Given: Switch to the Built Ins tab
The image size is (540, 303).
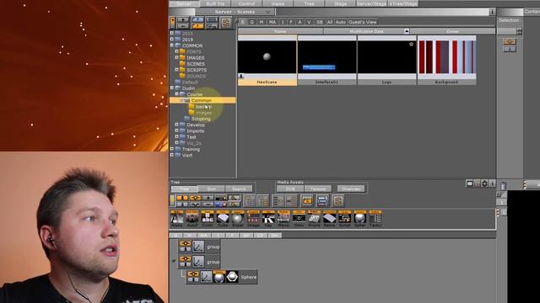Looking at the screenshot, I should pos(215,3).
